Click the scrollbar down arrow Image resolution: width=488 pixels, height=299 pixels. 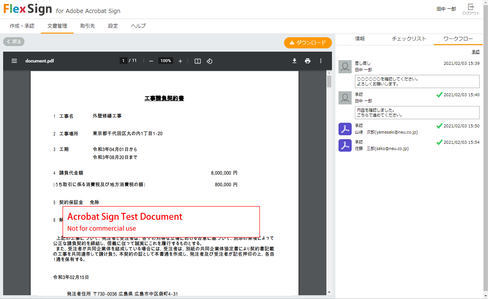coord(329,292)
